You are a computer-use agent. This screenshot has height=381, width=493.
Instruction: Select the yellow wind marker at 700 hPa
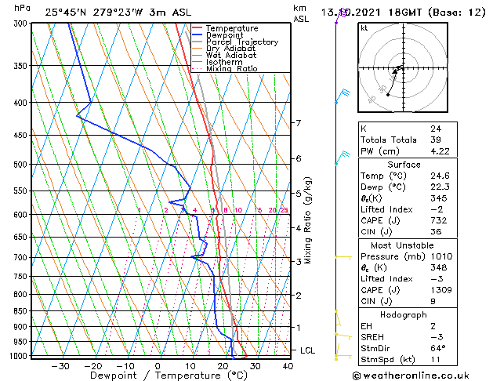click(342, 256)
